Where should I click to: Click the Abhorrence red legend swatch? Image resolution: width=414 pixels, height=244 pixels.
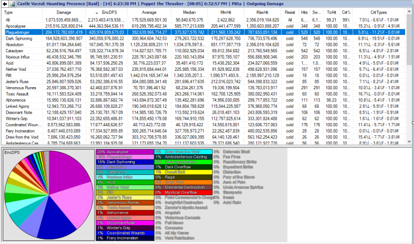pyautogui.click(x=125, y=213)
